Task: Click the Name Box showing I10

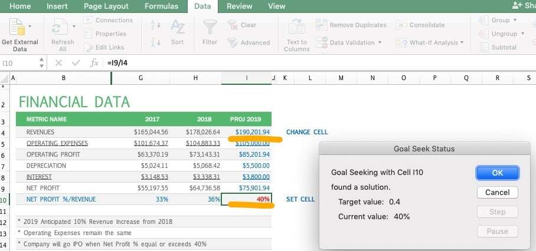Action: 19,63
